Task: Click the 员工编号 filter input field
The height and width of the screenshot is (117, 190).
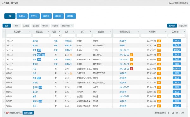Action: [x=19, y=35]
